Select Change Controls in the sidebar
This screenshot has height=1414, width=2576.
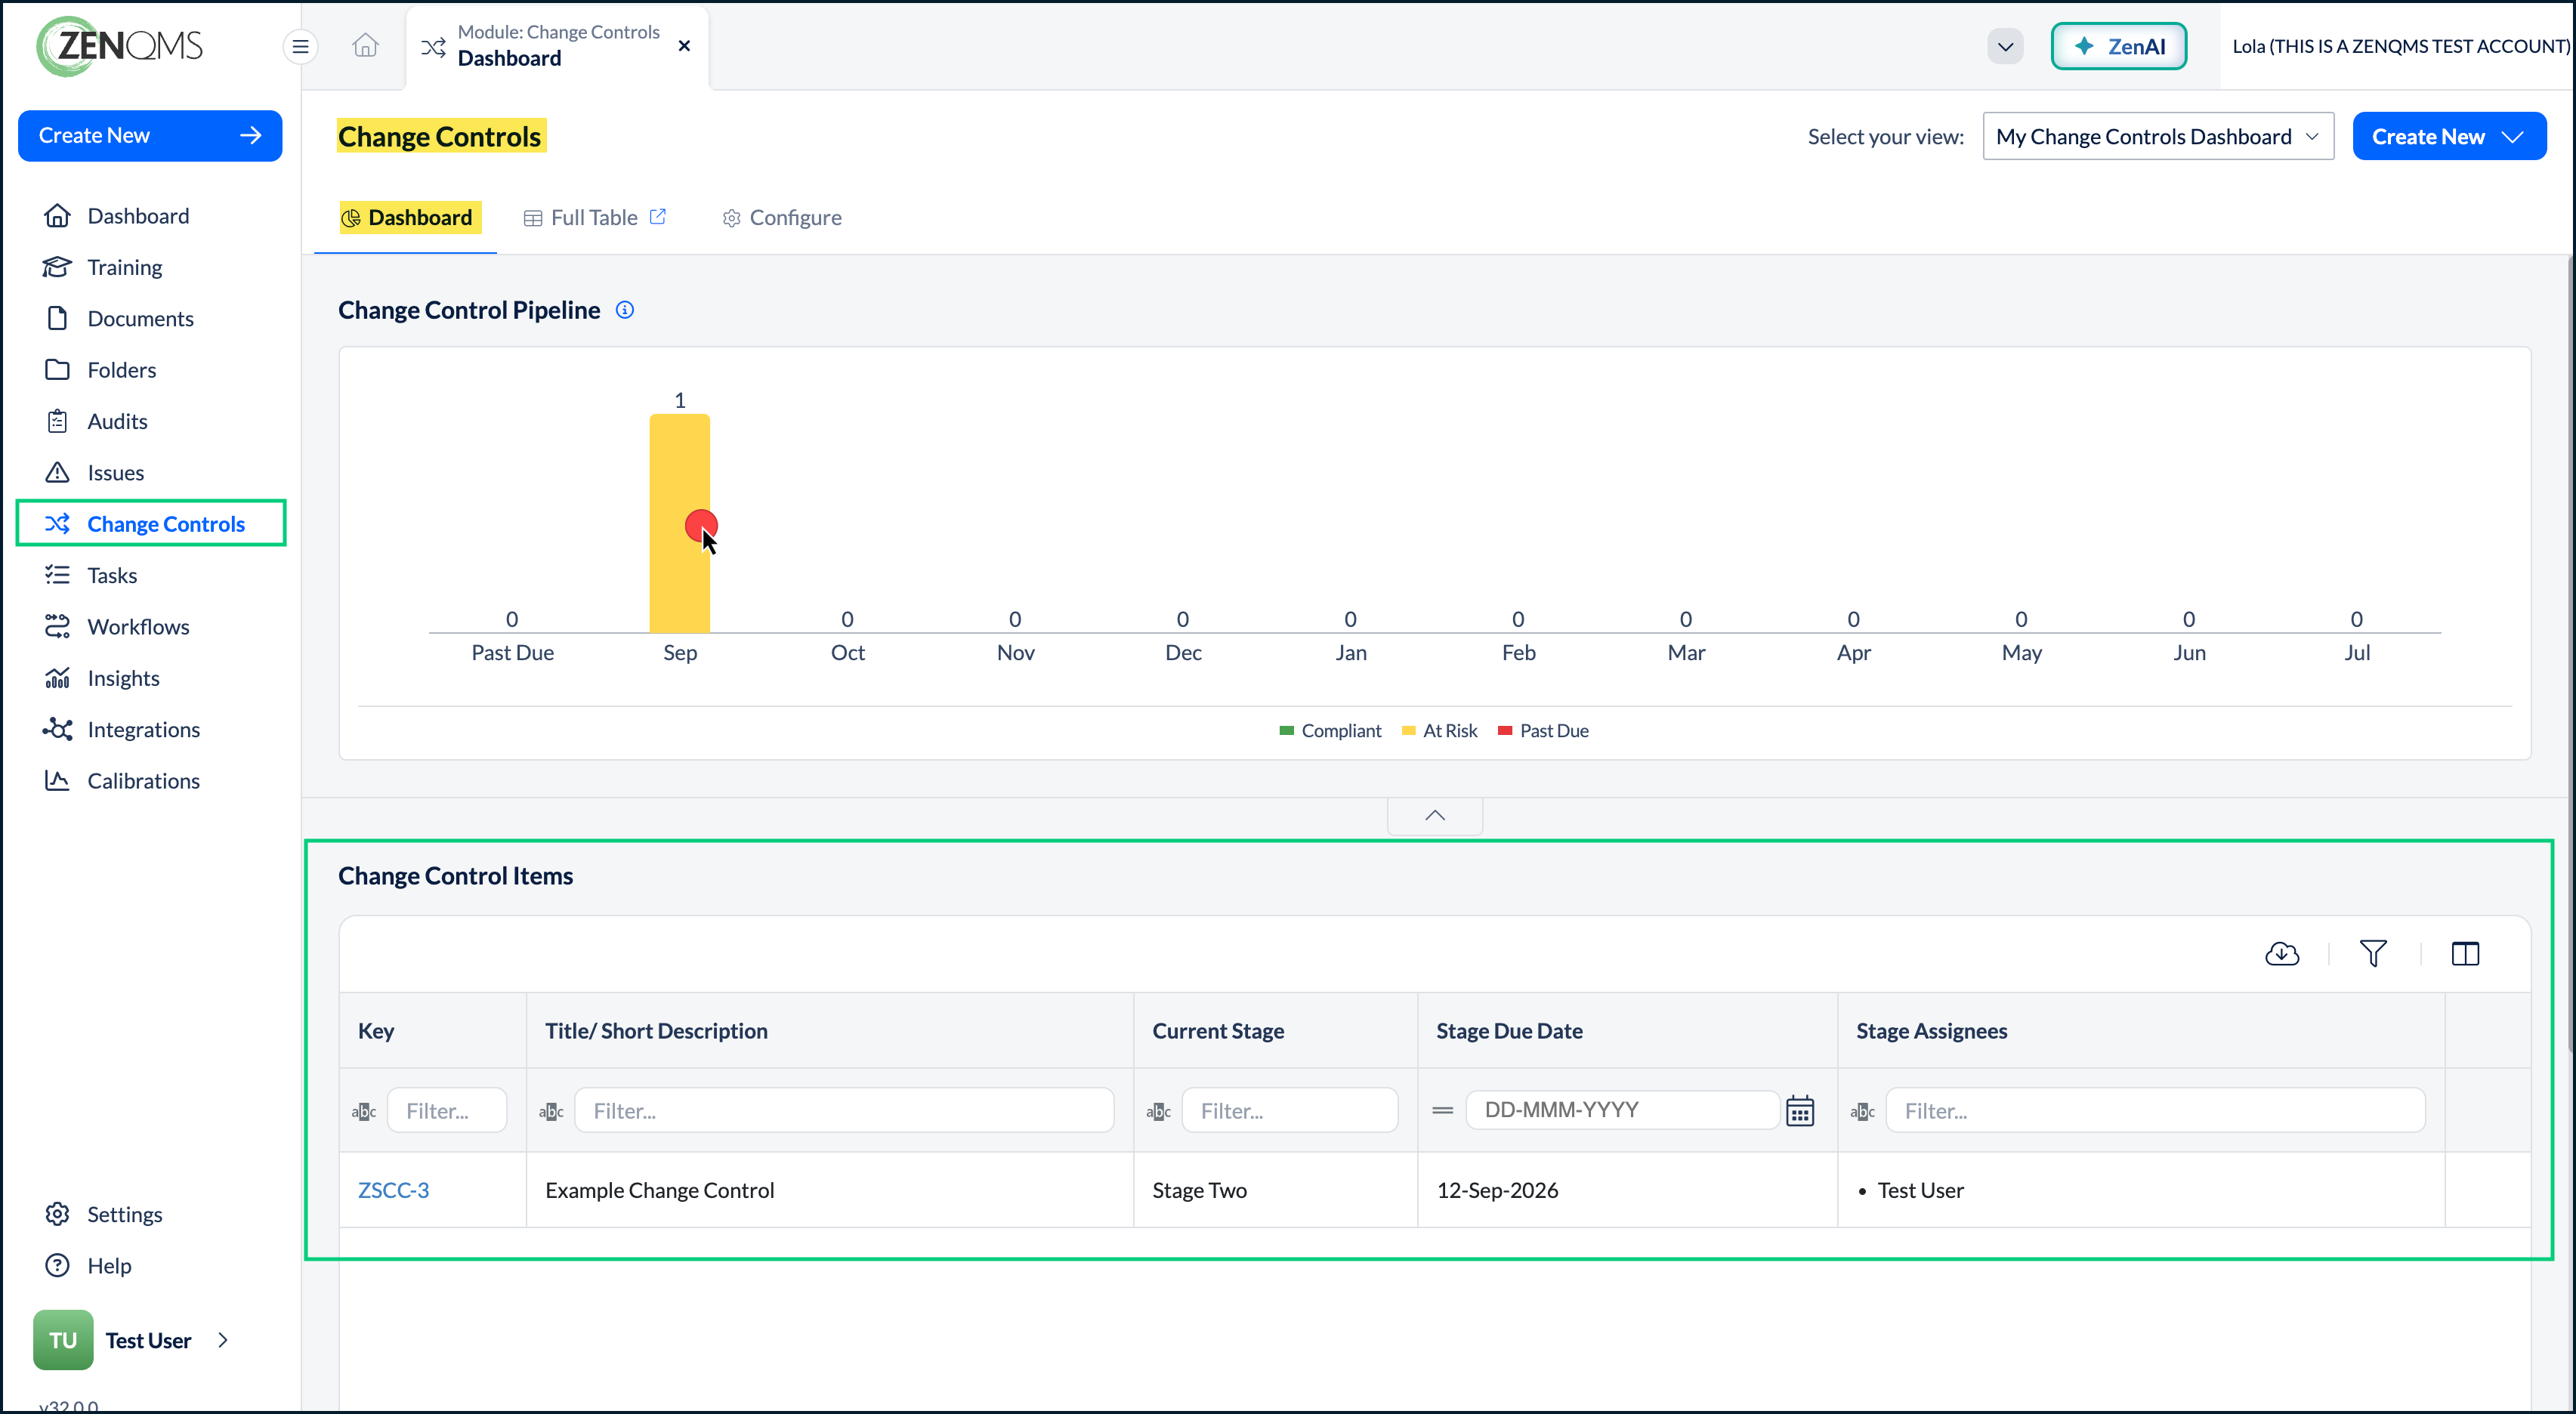coord(151,523)
